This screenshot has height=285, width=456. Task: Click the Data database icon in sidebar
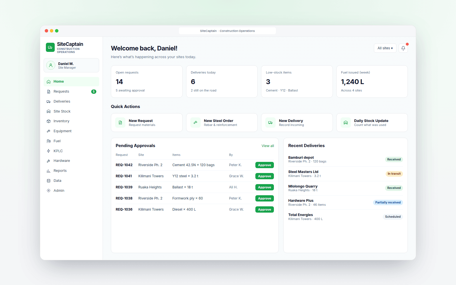tap(48, 181)
